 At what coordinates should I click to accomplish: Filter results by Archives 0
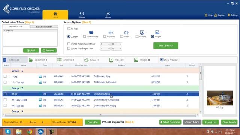coord(66,60)
